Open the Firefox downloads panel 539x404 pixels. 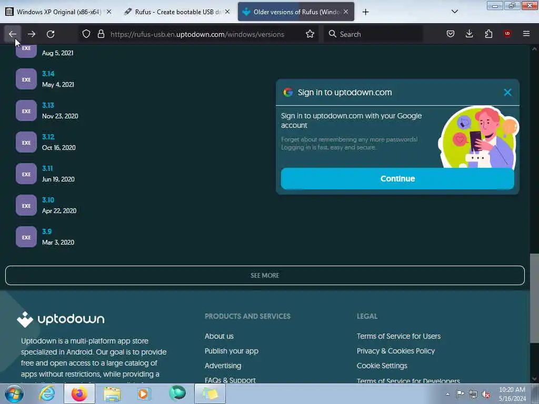tap(469, 34)
